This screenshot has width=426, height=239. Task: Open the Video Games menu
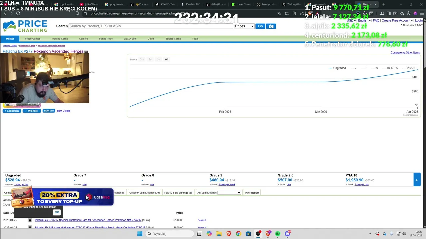point(33,39)
